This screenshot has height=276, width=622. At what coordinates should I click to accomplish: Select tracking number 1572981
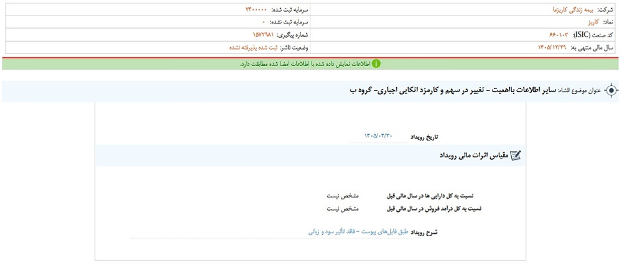[263, 35]
